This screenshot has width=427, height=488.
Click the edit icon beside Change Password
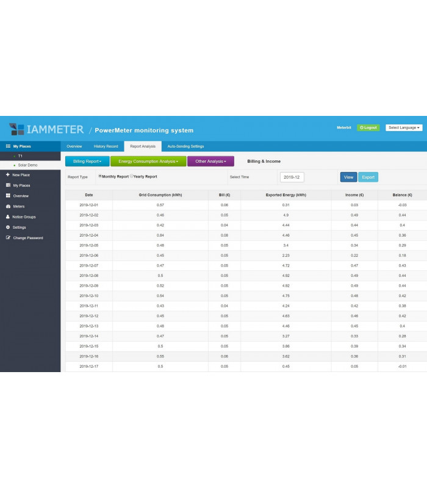click(8, 237)
